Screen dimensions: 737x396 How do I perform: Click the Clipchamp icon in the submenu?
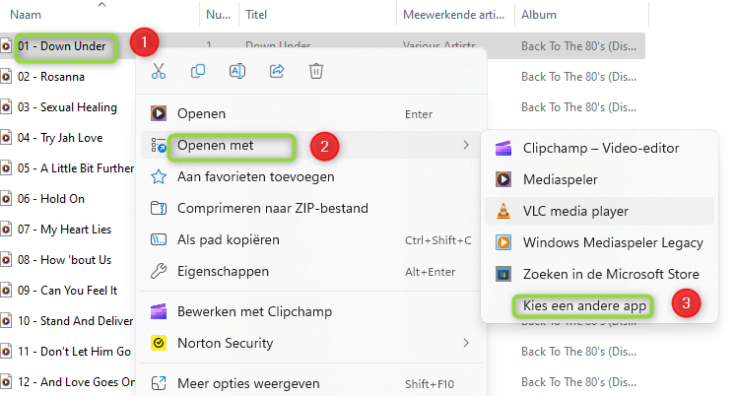tap(503, 149)
